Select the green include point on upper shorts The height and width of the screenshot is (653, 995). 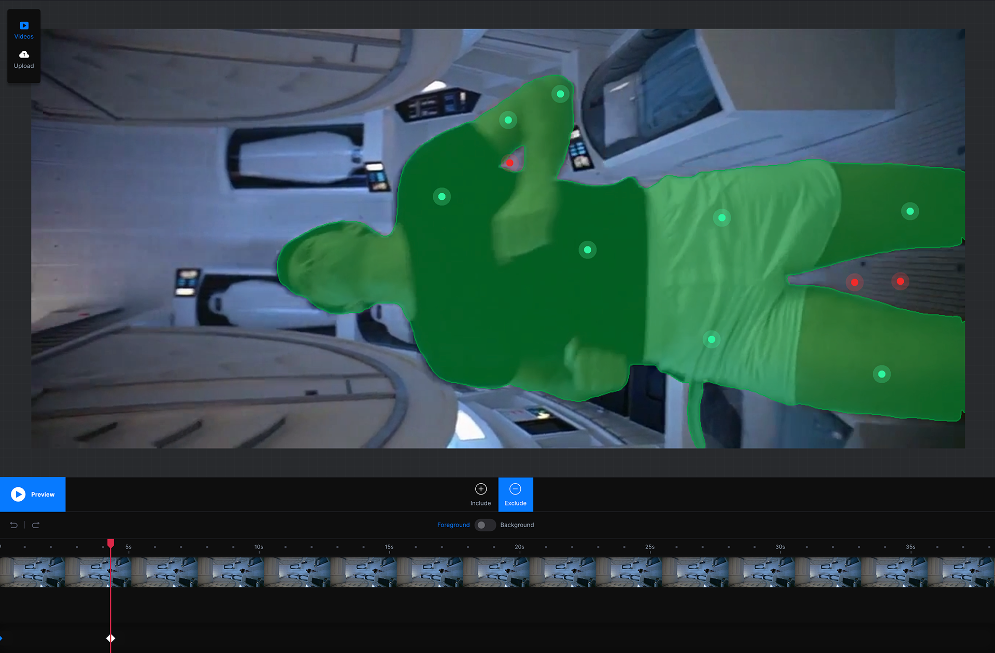pos(722,218)
